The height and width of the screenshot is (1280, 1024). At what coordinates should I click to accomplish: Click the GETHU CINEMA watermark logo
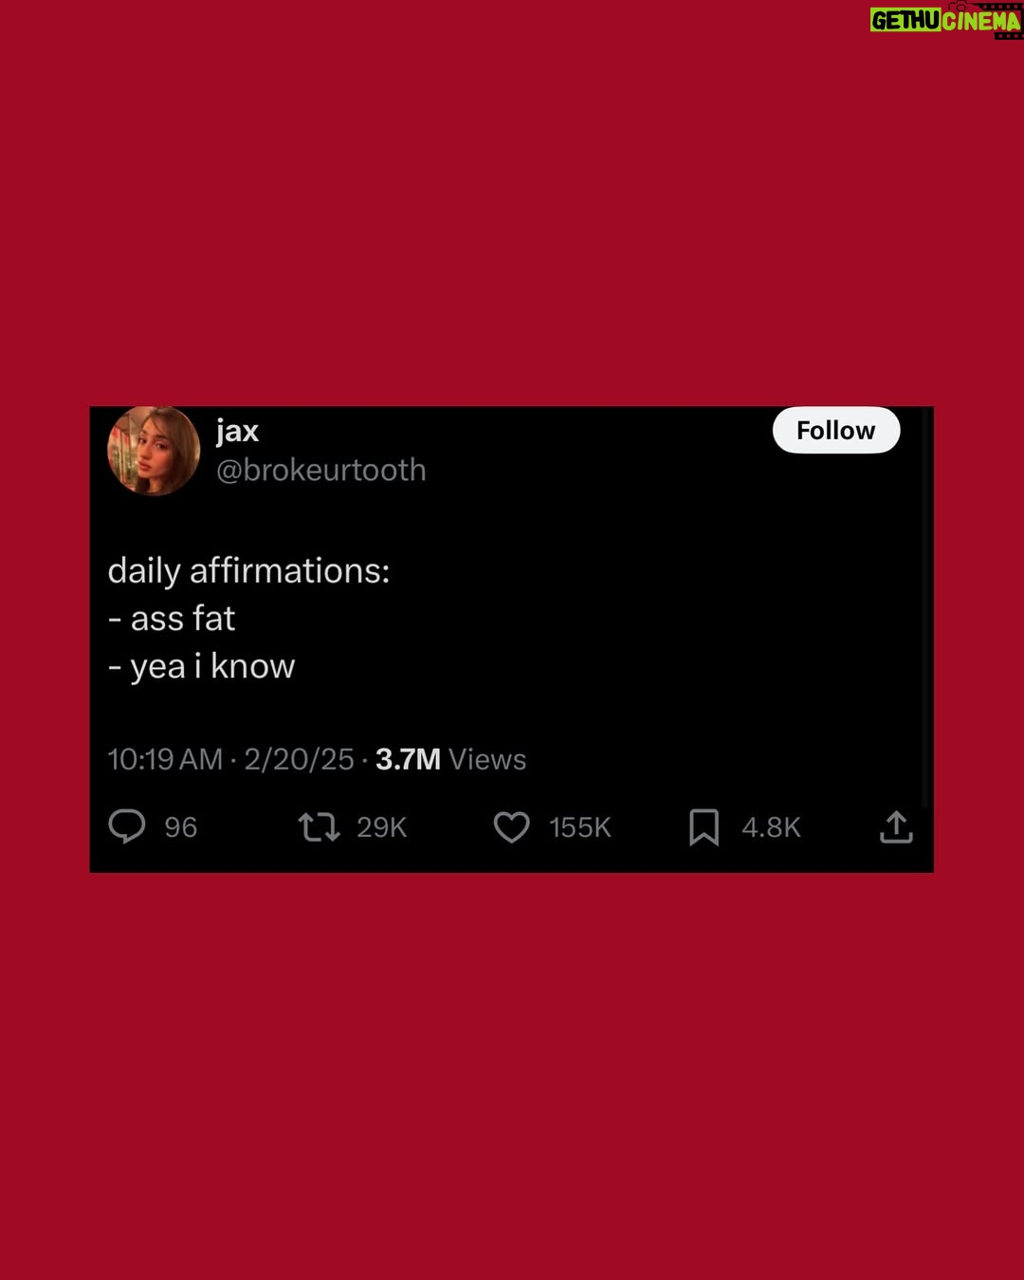946,21
